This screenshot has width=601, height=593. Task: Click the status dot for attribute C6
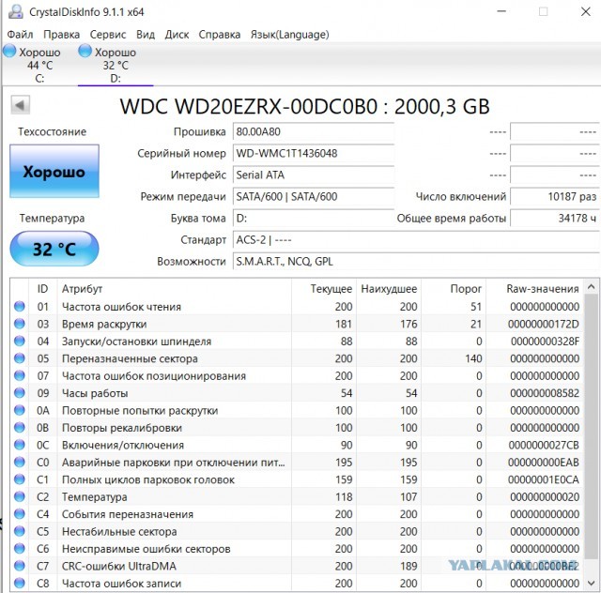pyautogui.click(x=20, y=549)
